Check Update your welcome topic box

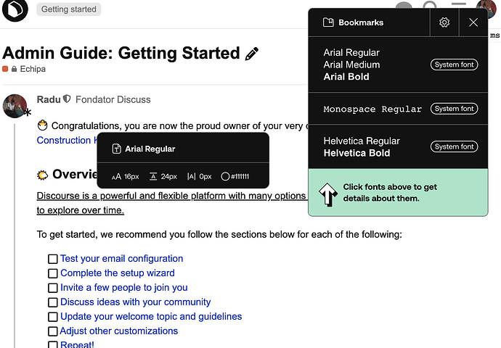(x=53, y=317)
